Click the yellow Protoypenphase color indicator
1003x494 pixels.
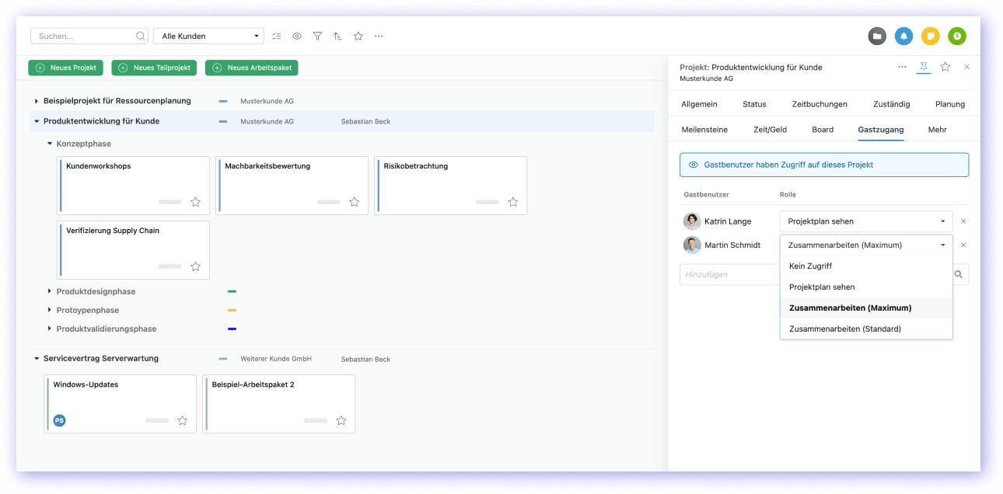(232, 311)
